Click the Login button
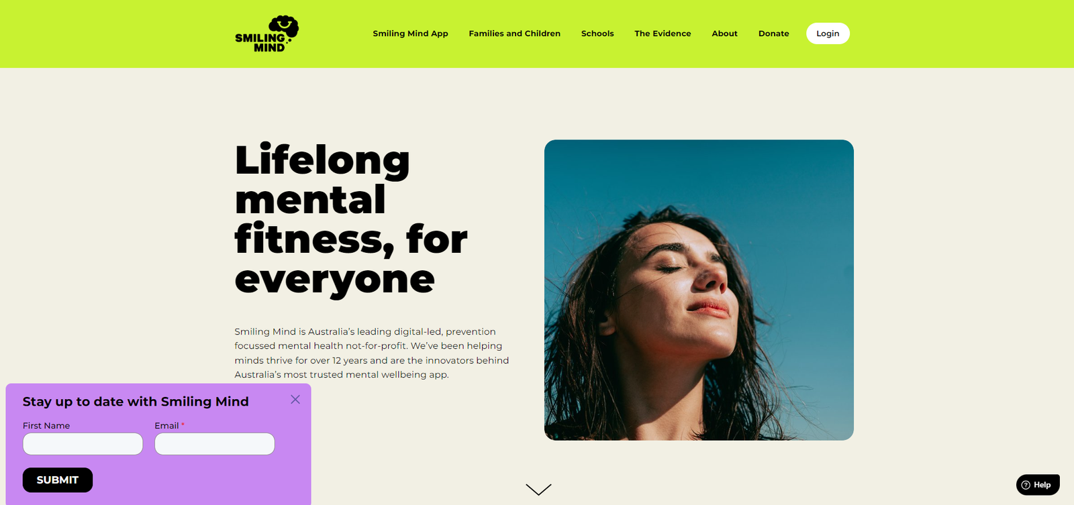 828,34
